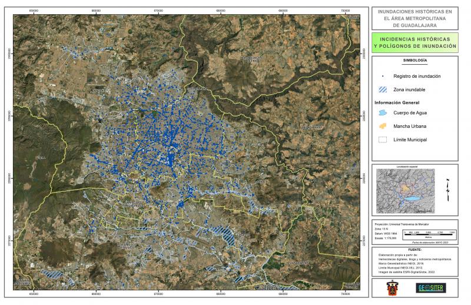The height and width of the screenshot is (305, 471).
Task: Select the Zona inundable hatched symbol
Action: (x=383, y=89)
